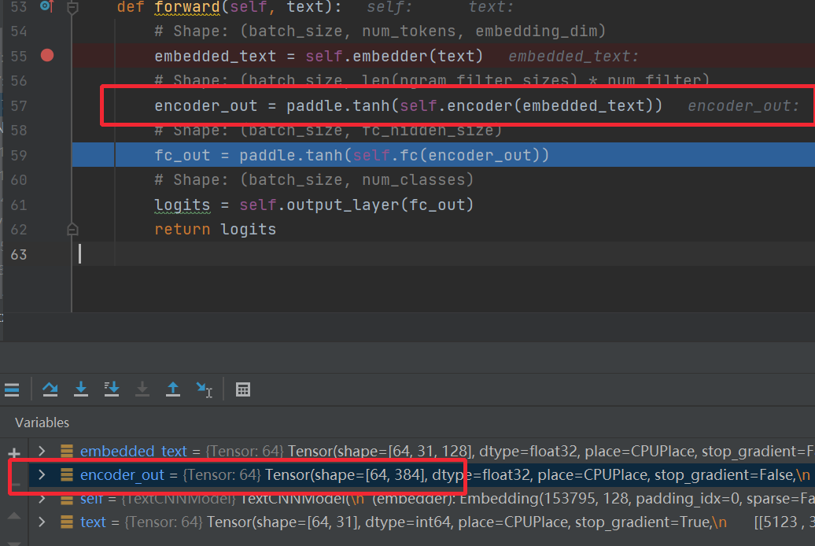Select the encoder_out variable row
The image size is (815, 546).
[422, 474]
